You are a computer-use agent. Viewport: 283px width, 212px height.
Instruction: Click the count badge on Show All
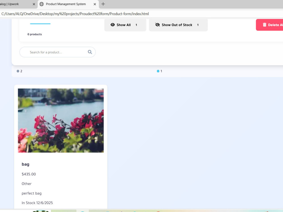pyautogui.click(x=136, y=25)
